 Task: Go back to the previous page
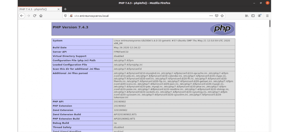(22, 16)
